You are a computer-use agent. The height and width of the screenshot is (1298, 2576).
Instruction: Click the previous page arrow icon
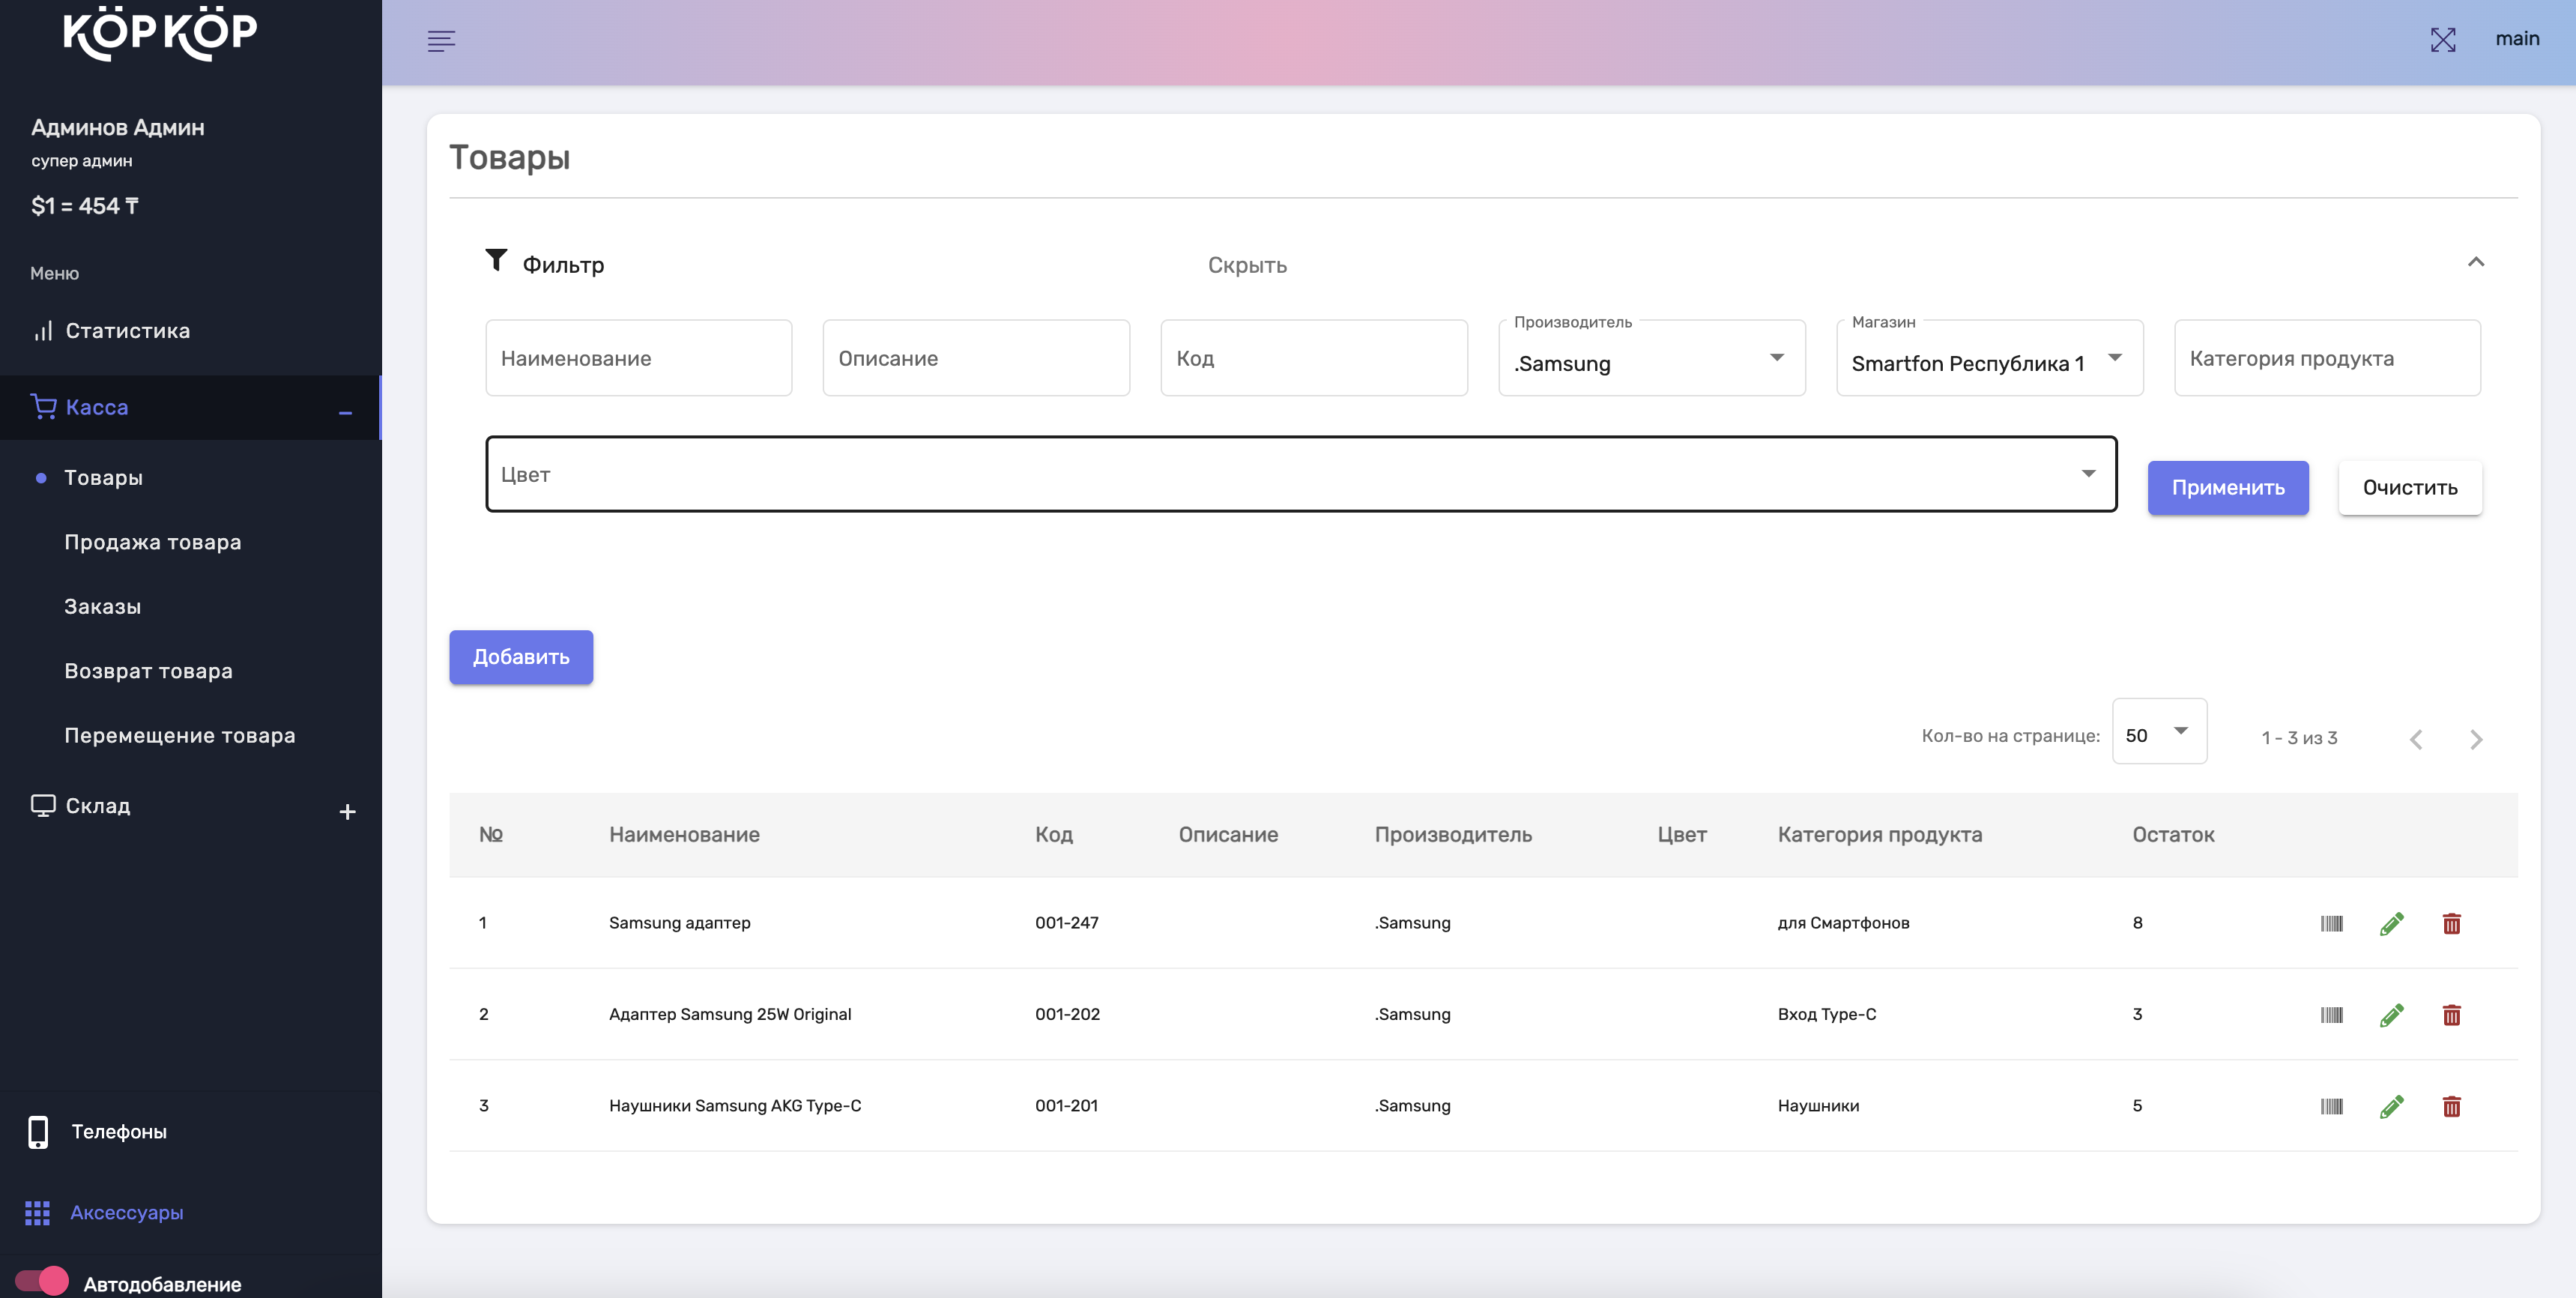tap(2416, 739)
